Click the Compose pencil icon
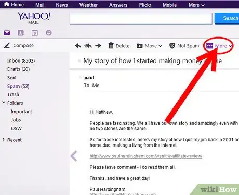 pos(7,45)
